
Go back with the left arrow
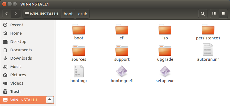click(x=7, y=14)
